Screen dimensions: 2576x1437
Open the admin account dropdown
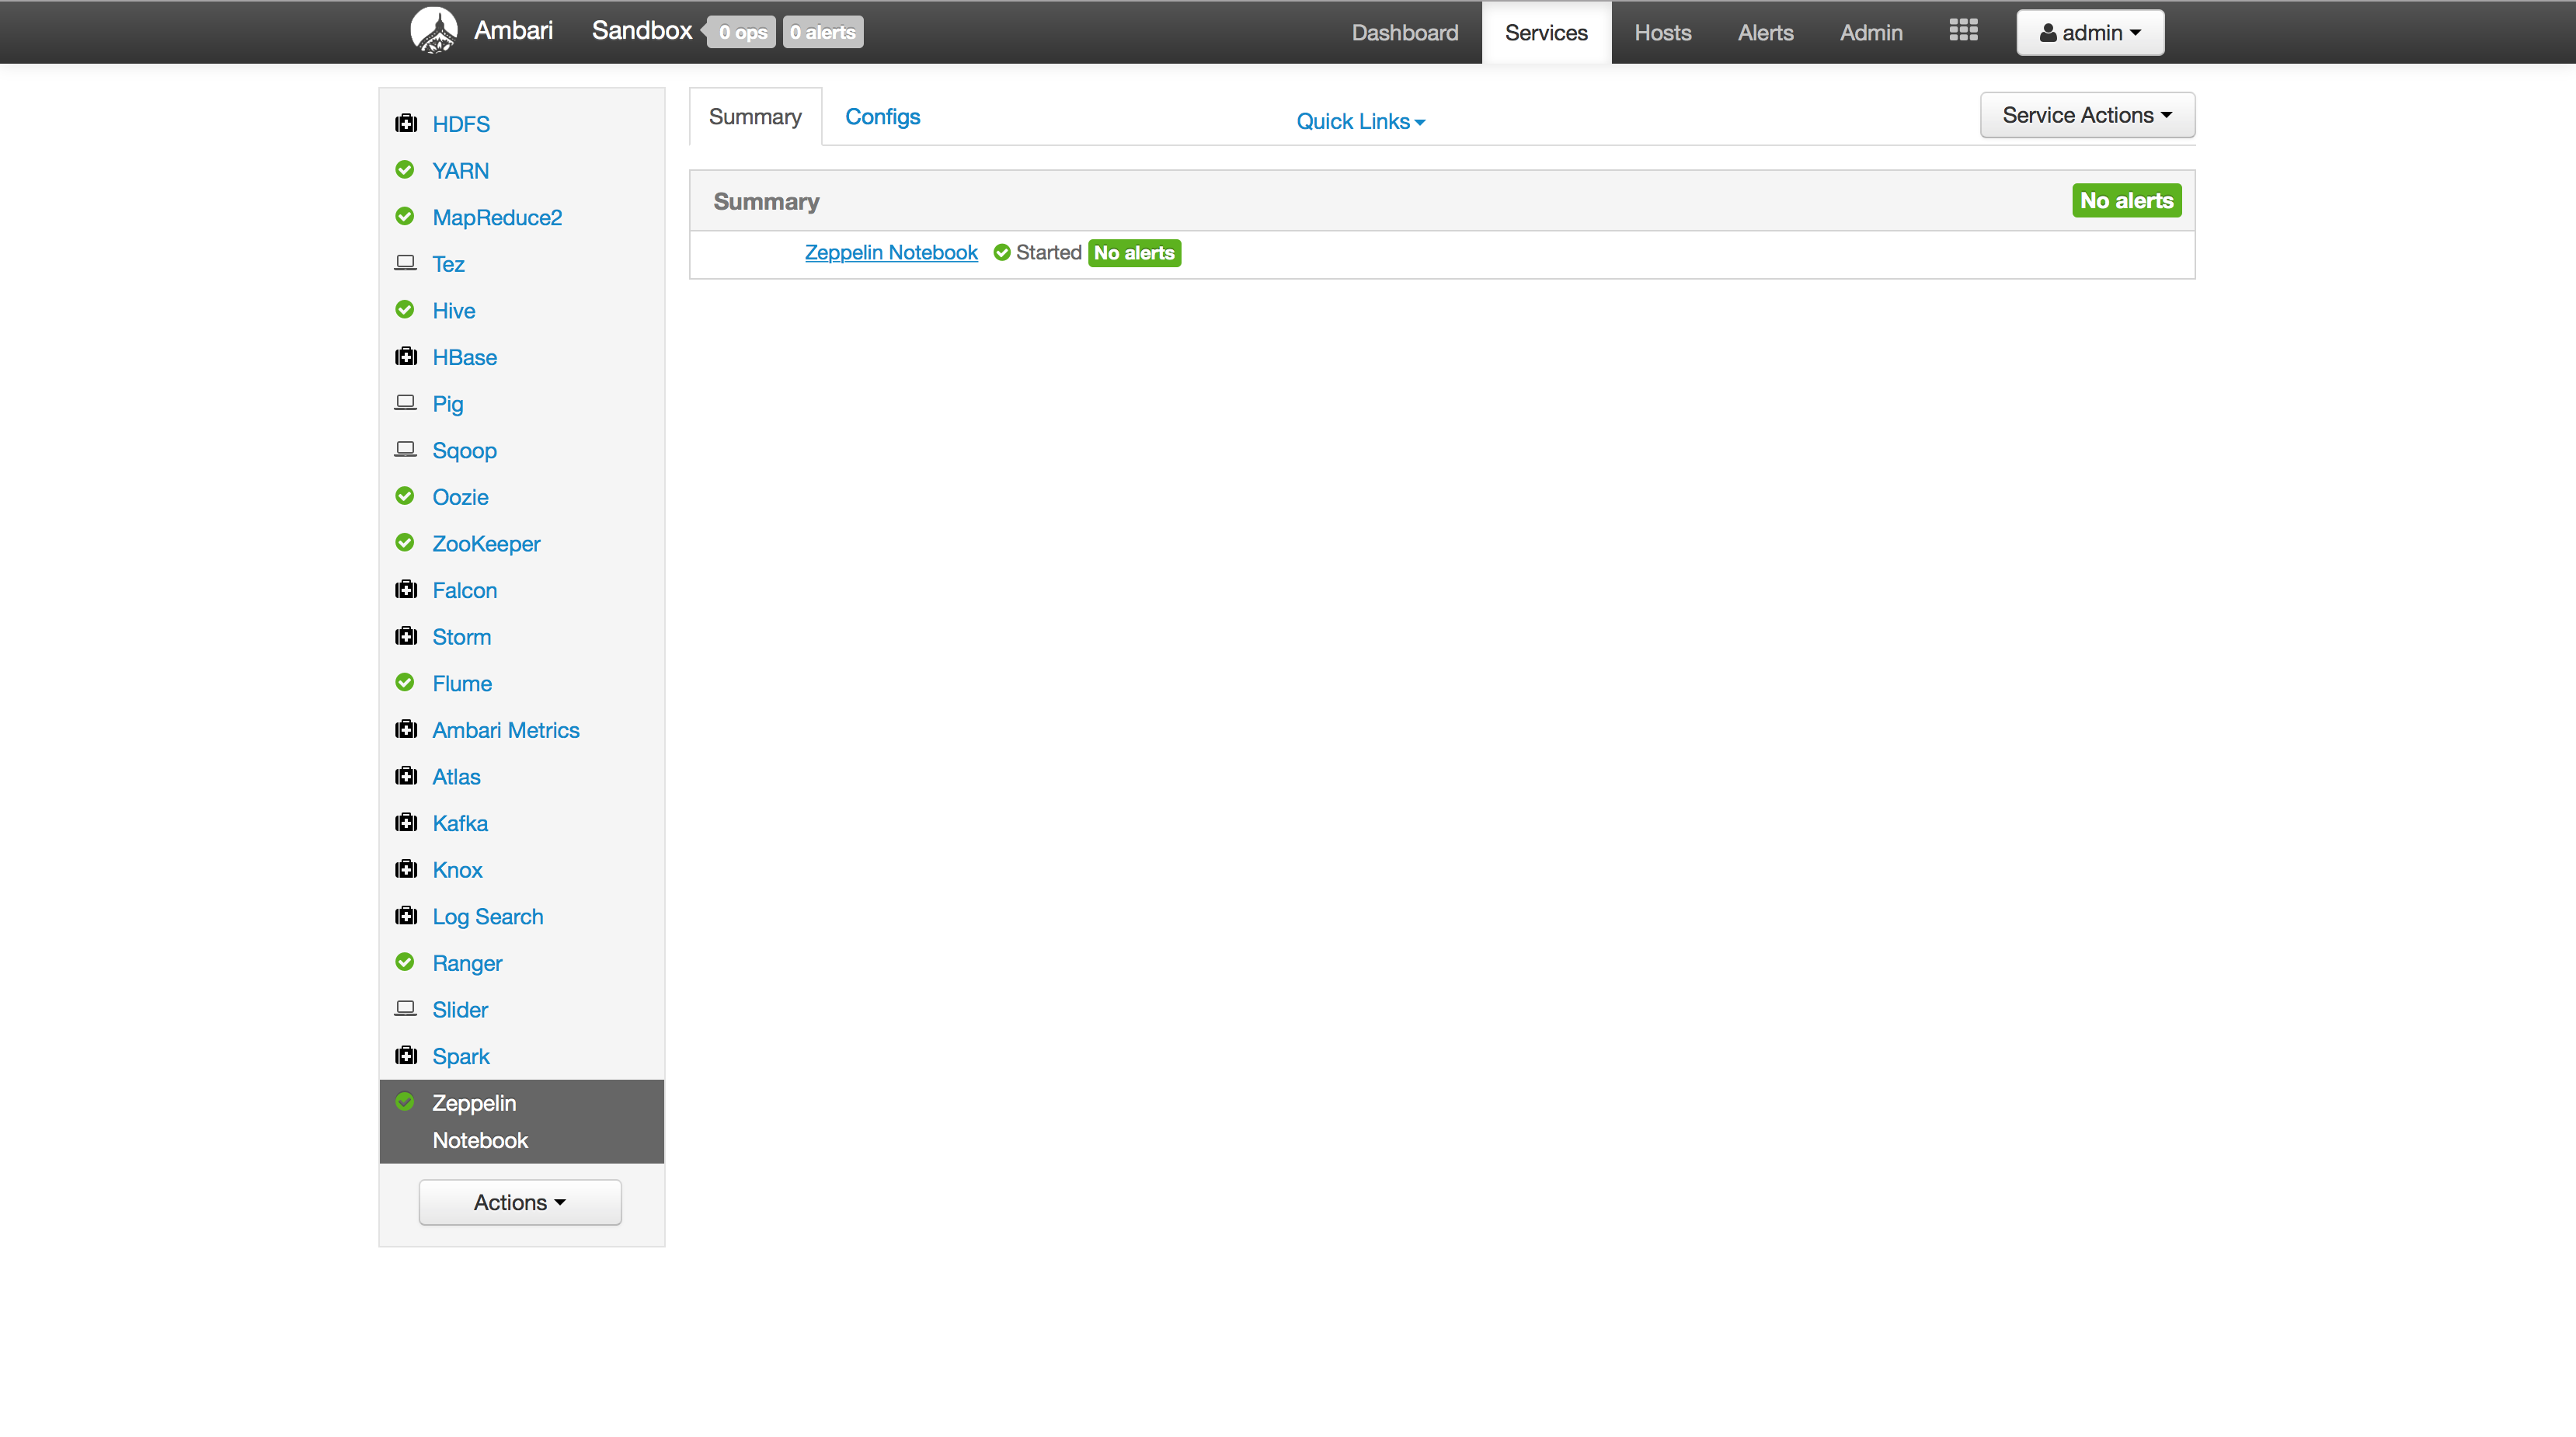[x=2089, y=32]
